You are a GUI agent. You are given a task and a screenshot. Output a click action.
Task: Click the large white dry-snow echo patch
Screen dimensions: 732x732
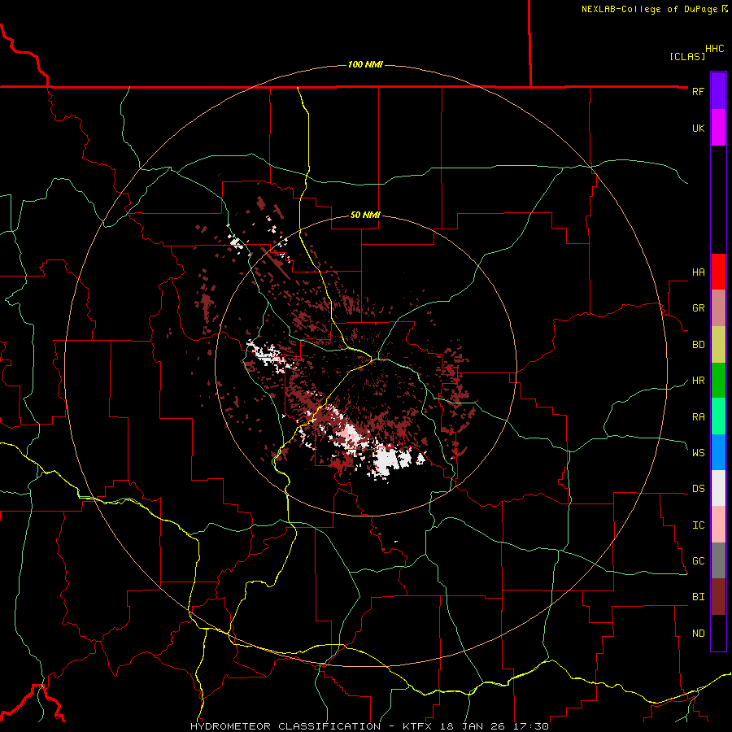[x=387, y=460]
